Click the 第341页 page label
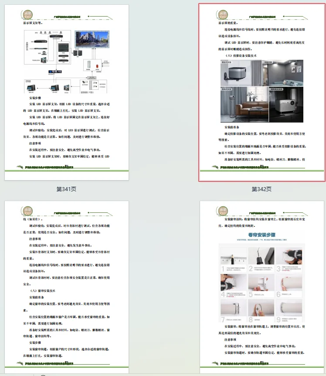326x376 pixels. pos(66,189)
